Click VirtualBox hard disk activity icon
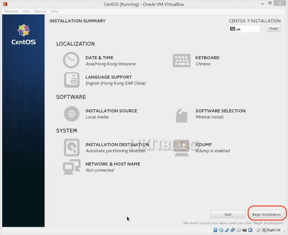Image resolution: width=288 pixels, height=235 pixels. [215, 230]
